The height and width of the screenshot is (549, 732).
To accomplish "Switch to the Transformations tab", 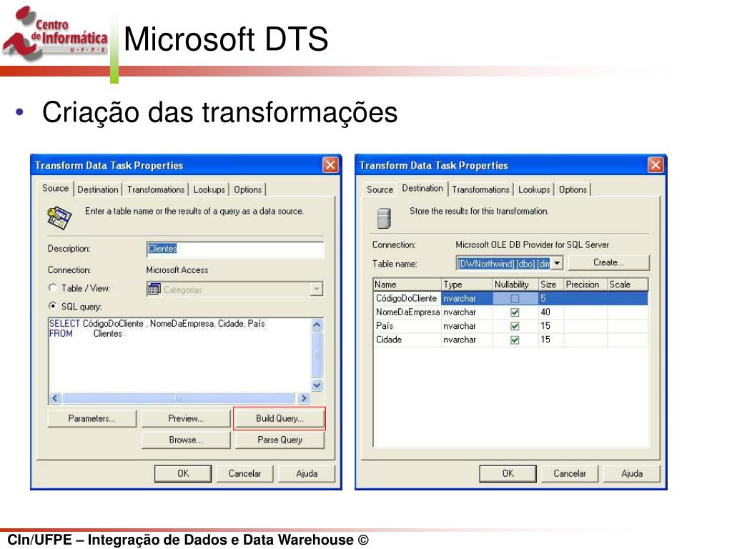I will coord(156,189).
